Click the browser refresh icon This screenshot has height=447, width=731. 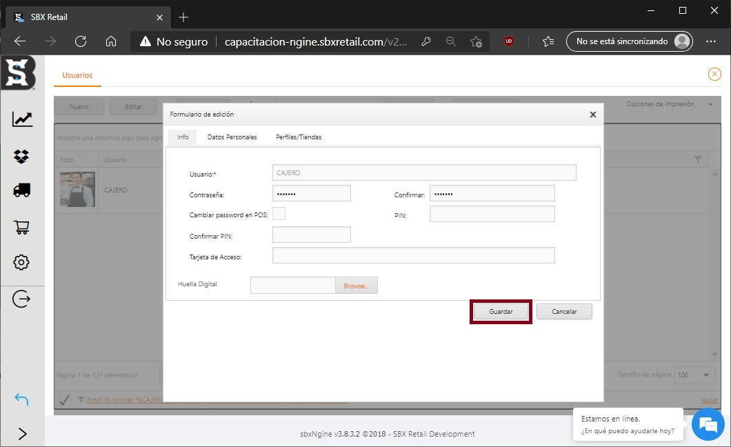81,41
